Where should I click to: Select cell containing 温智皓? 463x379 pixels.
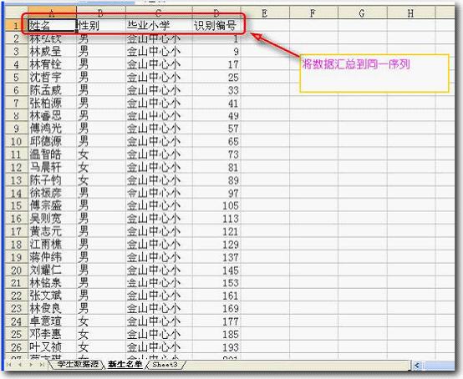pyautogui.click(x=52, y=154)
